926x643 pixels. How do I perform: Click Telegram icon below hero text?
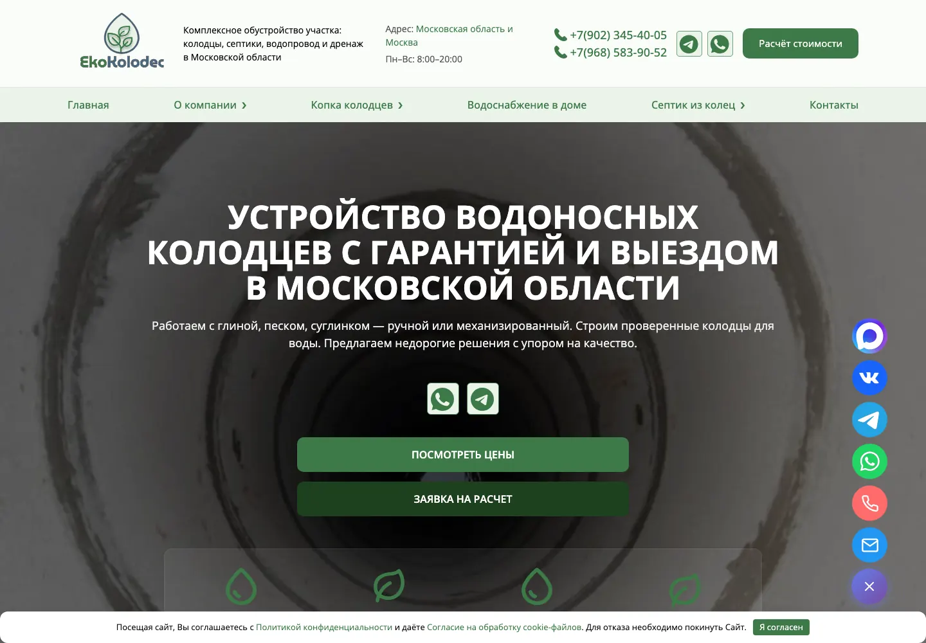pos(483,399)
